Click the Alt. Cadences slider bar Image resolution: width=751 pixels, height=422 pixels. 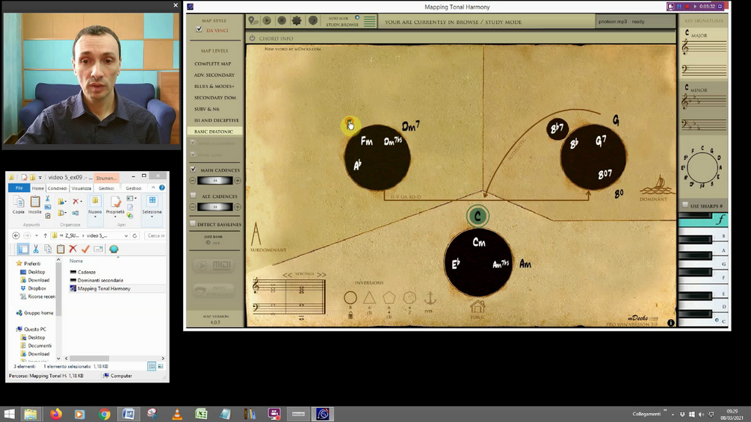click(x=215, y=207)
